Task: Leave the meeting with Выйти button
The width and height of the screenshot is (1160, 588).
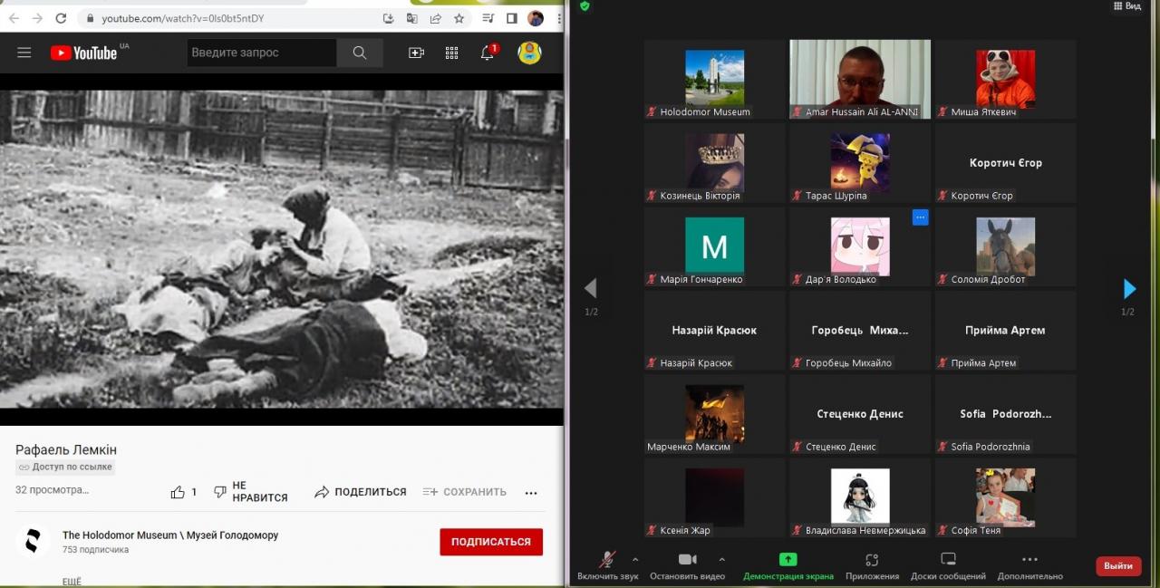Action: (1118, 566)
